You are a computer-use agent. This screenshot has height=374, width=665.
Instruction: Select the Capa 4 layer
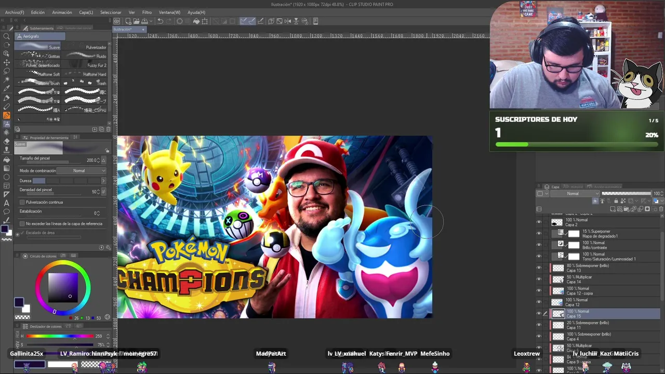[605, 337]
